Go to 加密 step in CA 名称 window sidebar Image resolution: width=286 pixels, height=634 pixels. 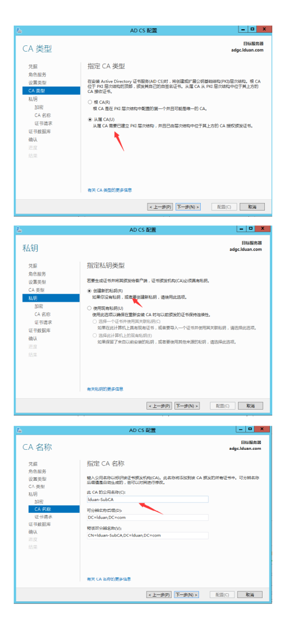point(39,501)
